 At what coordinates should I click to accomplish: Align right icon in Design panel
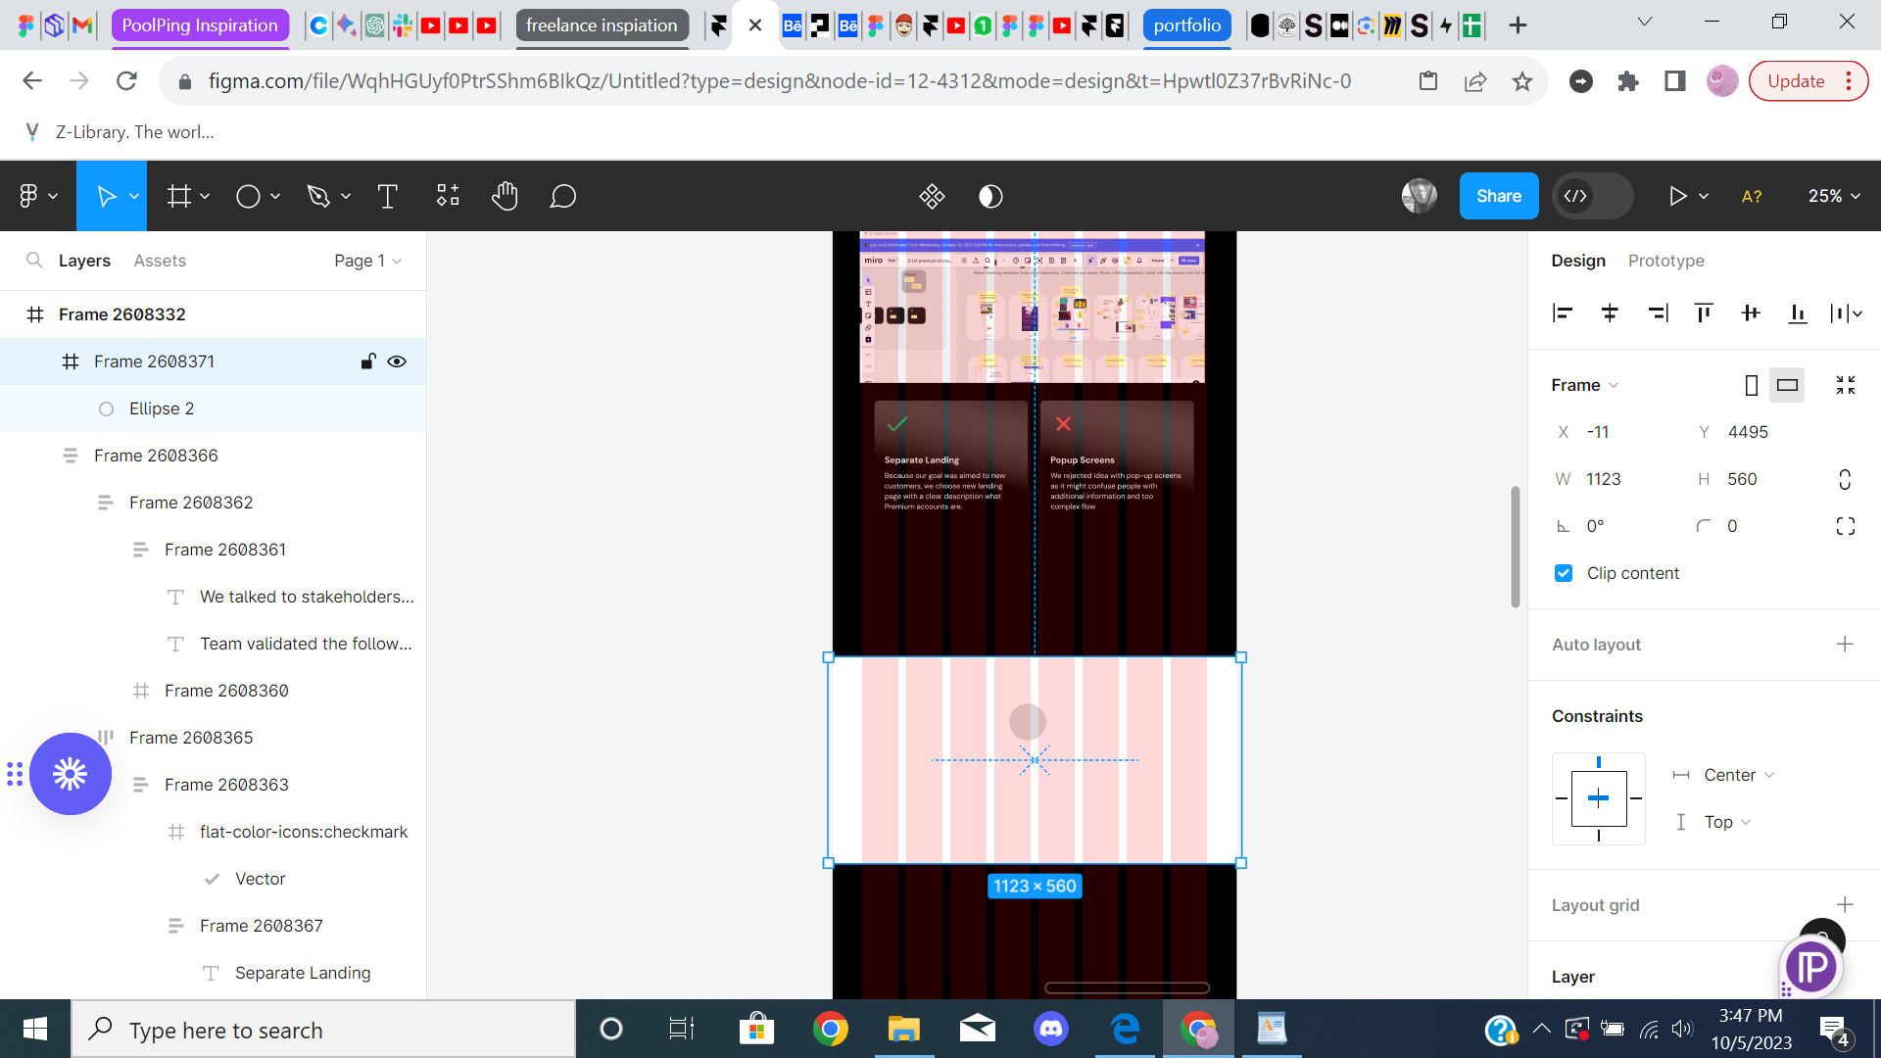point(1658,313)
